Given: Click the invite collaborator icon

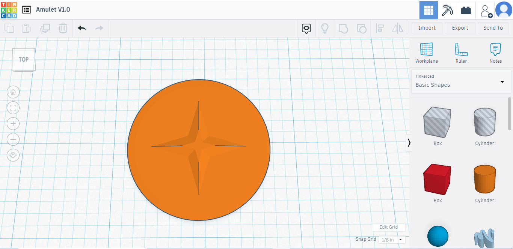Looking at the screenshot, I should coord(486,11).
